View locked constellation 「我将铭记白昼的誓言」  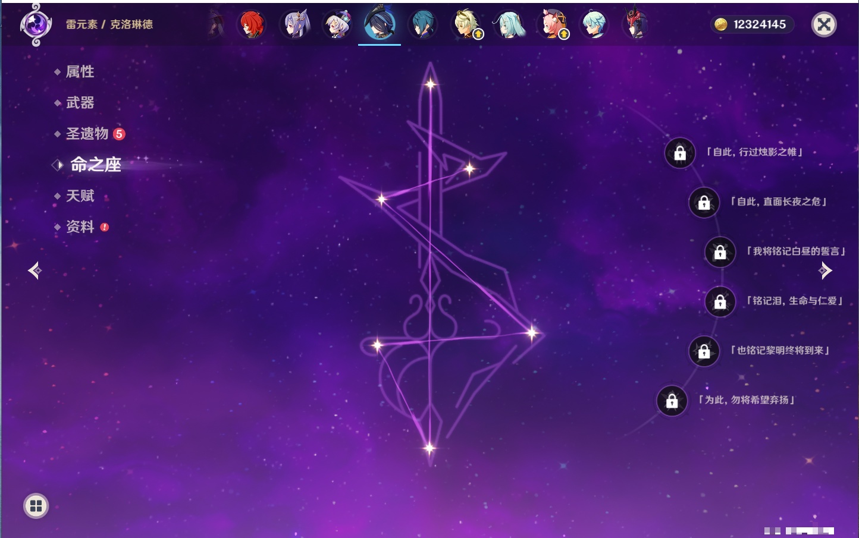click(720, 252)
